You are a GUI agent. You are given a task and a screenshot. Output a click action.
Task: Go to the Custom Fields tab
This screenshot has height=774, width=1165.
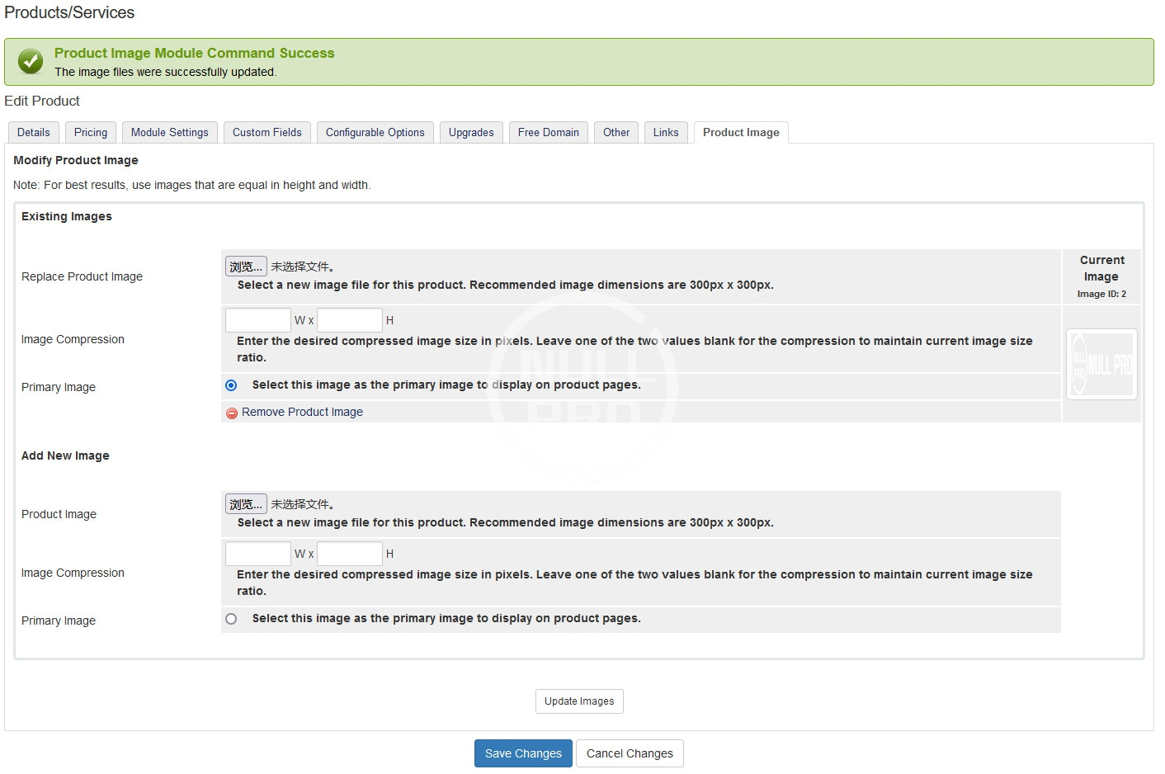click(x=267, y=133)
